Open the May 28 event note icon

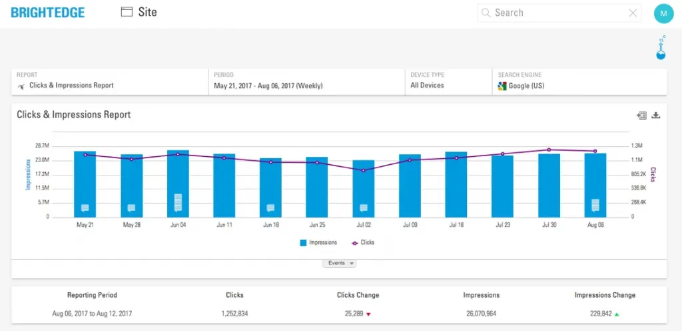pyautogui.click(x=131, y=208)
